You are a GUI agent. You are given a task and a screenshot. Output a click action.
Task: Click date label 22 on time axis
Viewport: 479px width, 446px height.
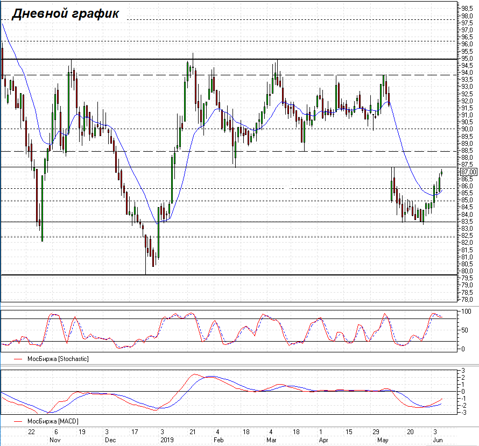31,432
